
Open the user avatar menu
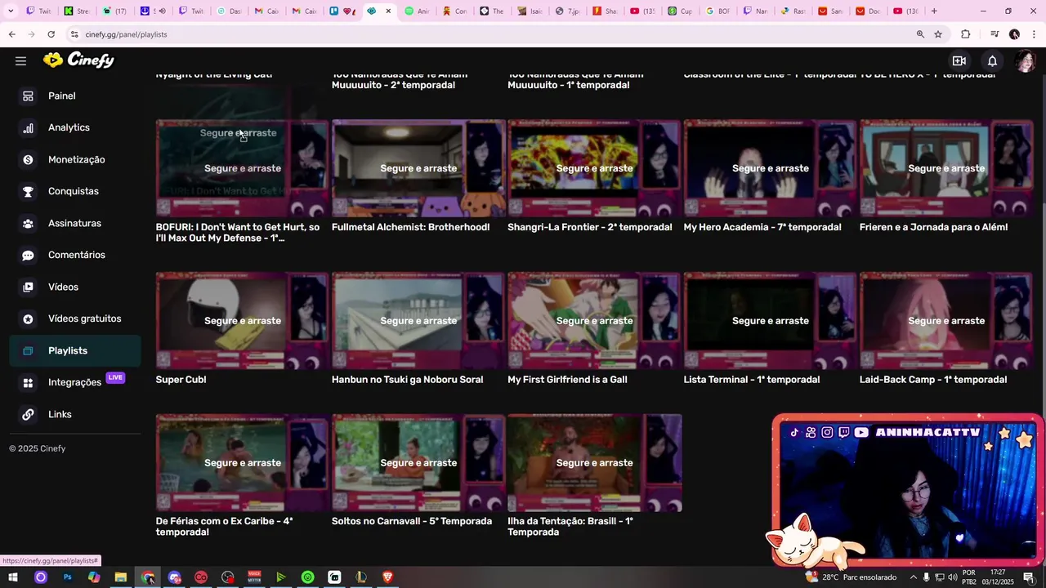(x=1025, y=60)
